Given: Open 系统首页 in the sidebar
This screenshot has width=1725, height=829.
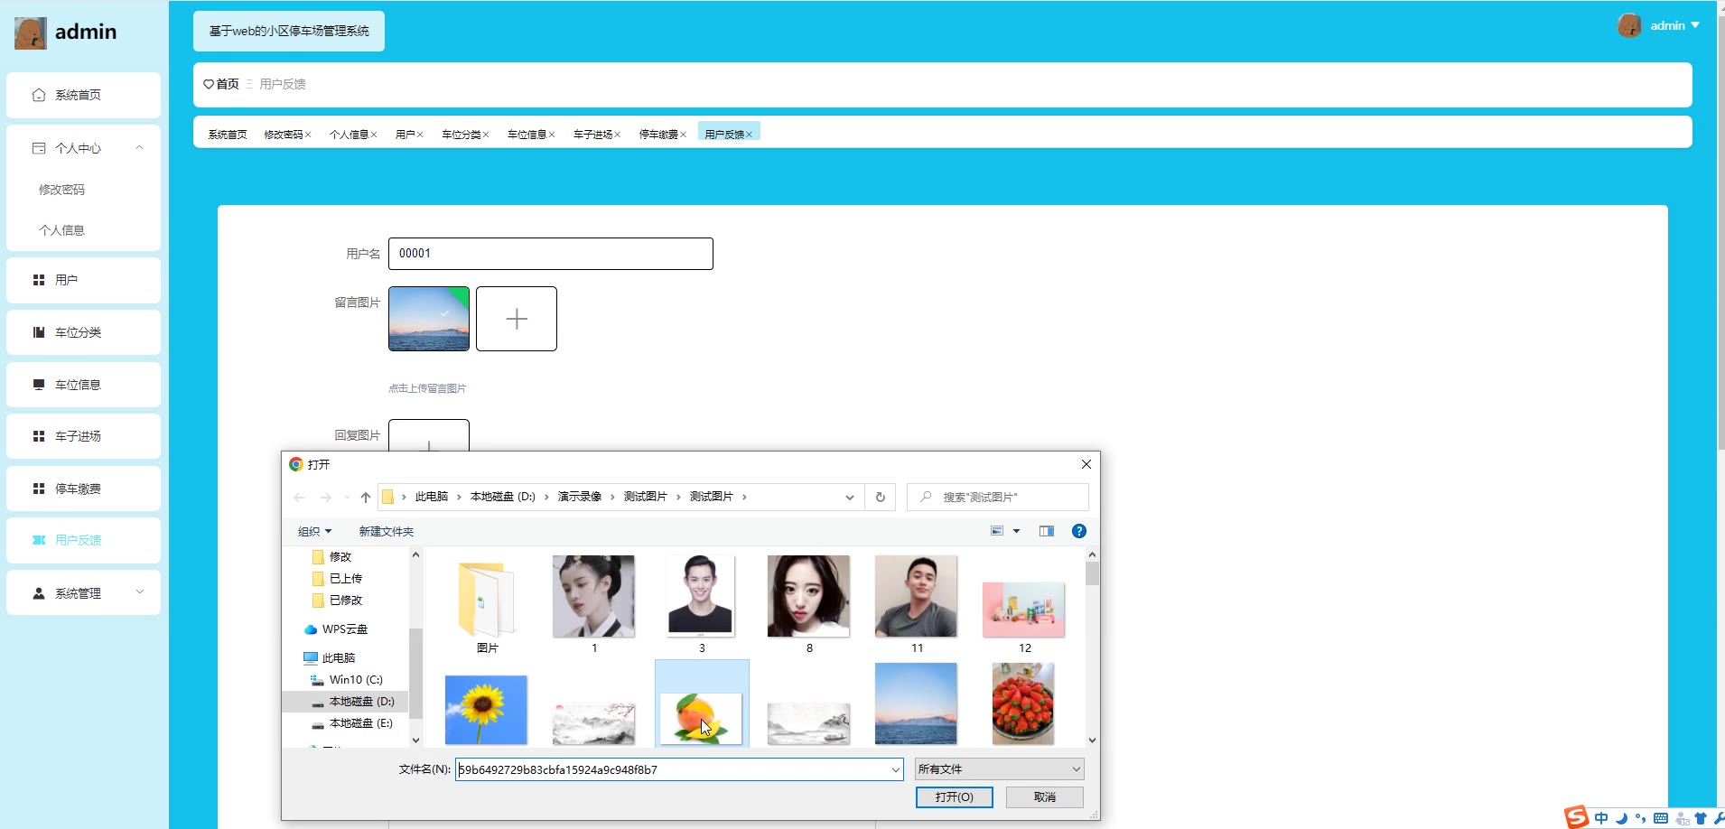Looking at the screenshot, I should pyautogui.click(x=83, y=95).
